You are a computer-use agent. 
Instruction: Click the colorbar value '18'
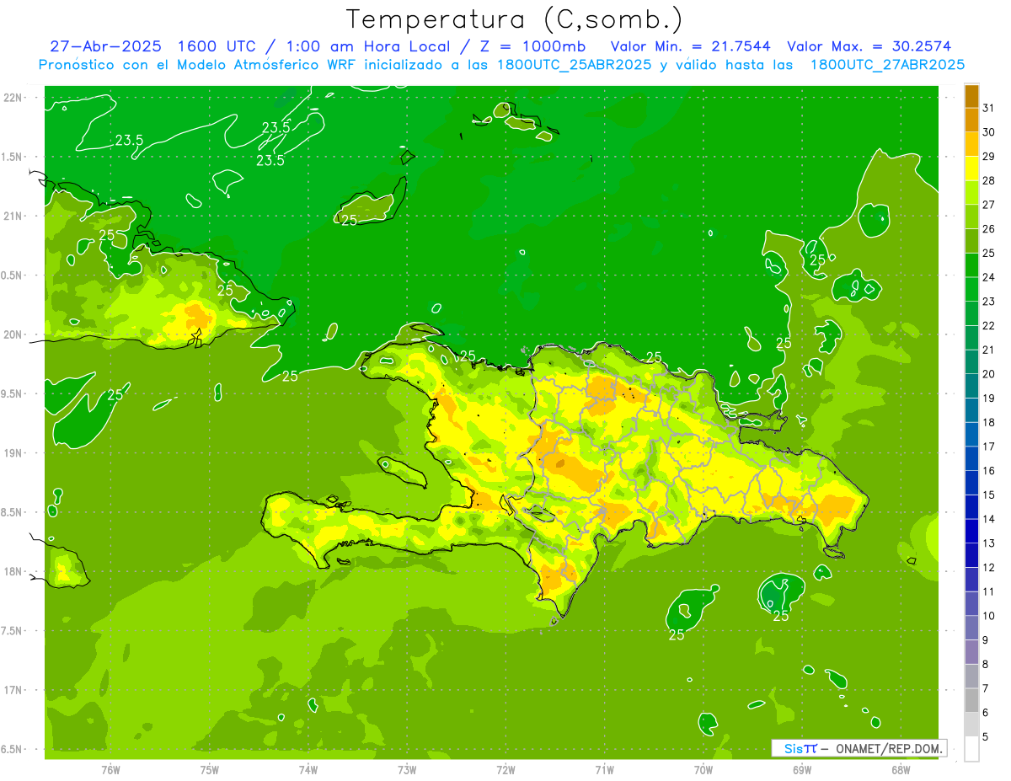click(x=988, y=422)
